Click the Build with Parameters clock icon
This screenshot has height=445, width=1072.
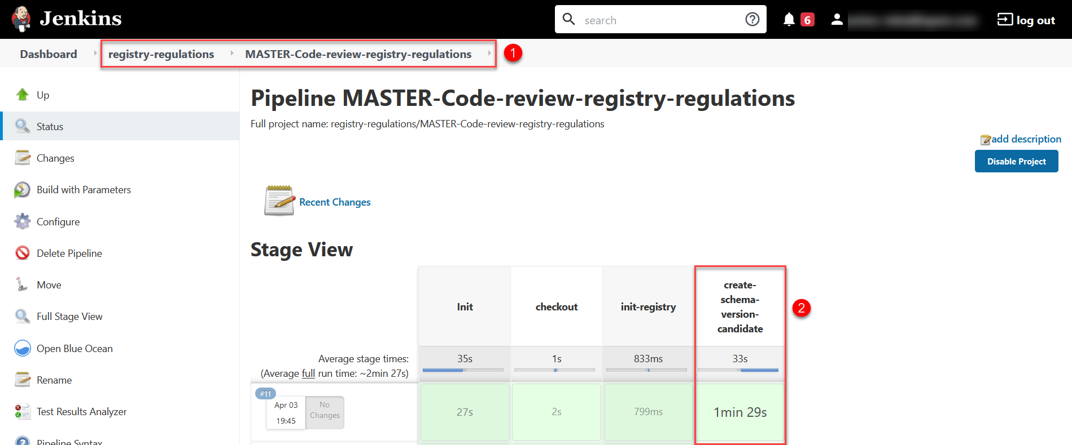click(23, 190)
